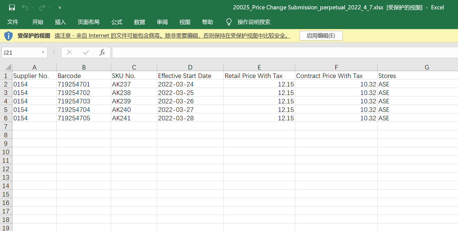Click the lightbulb Tell Me icon
Image resolution: width=458 pixels, height=231 pixels.
(229, 22)
